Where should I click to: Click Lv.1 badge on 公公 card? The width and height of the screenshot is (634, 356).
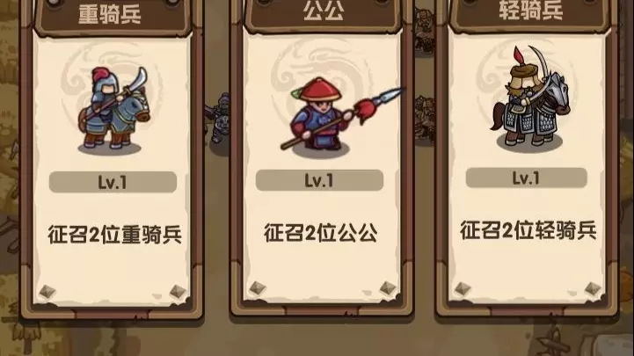point(319,180)
